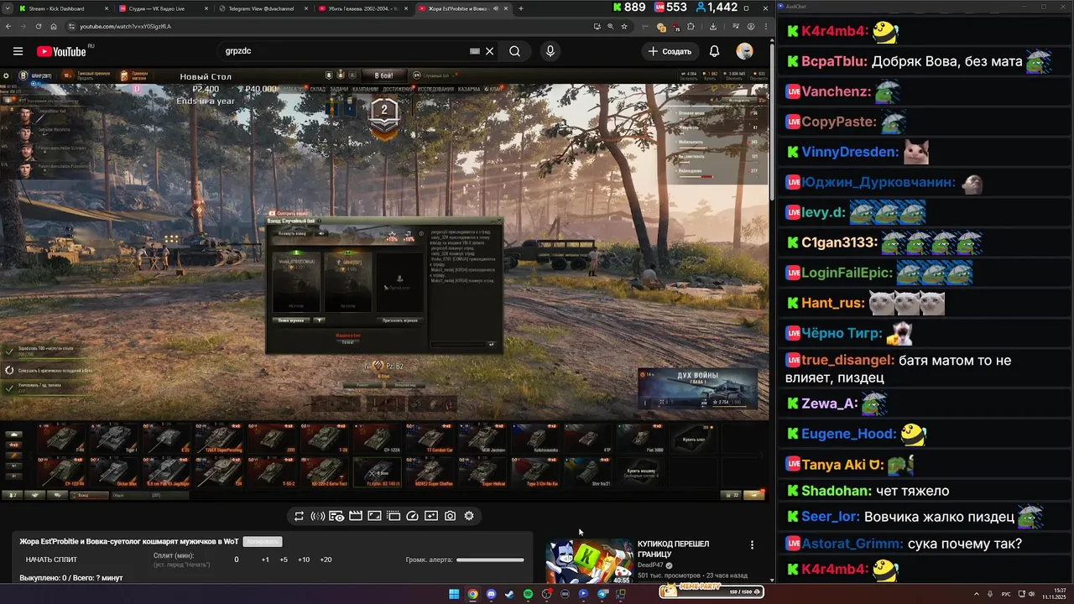This screenshot has width=1074, height=604.
Task: Click НАЧАТЬ СПЛИТ to start the split
Action: [x=51, y=560]
